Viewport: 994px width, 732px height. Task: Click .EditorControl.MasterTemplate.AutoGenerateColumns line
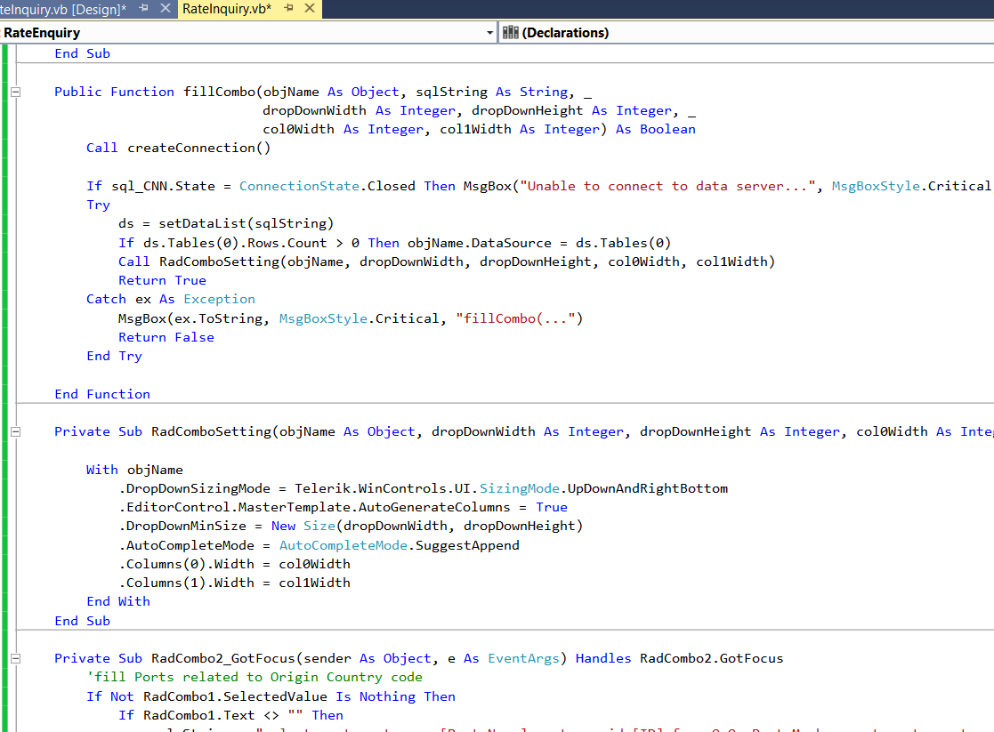tap(343, 508)
